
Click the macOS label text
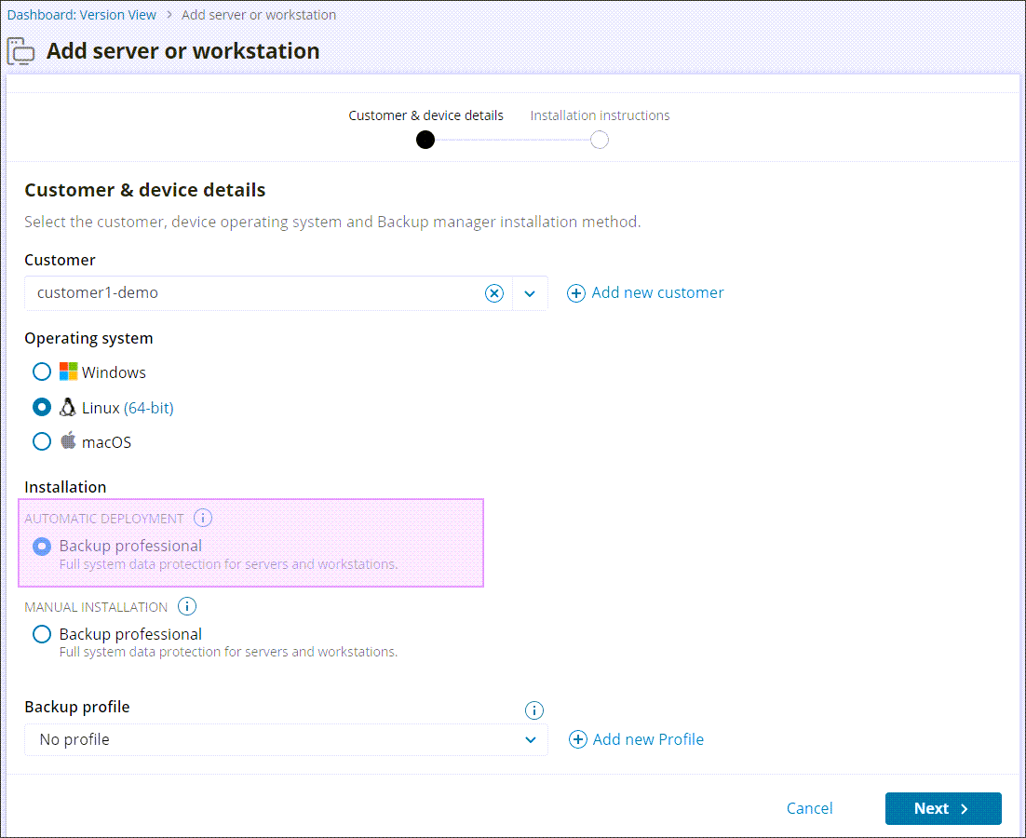(x=107, y=442)
